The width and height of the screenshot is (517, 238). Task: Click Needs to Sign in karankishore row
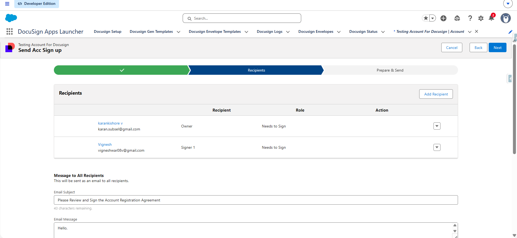(x=274, y=126)
